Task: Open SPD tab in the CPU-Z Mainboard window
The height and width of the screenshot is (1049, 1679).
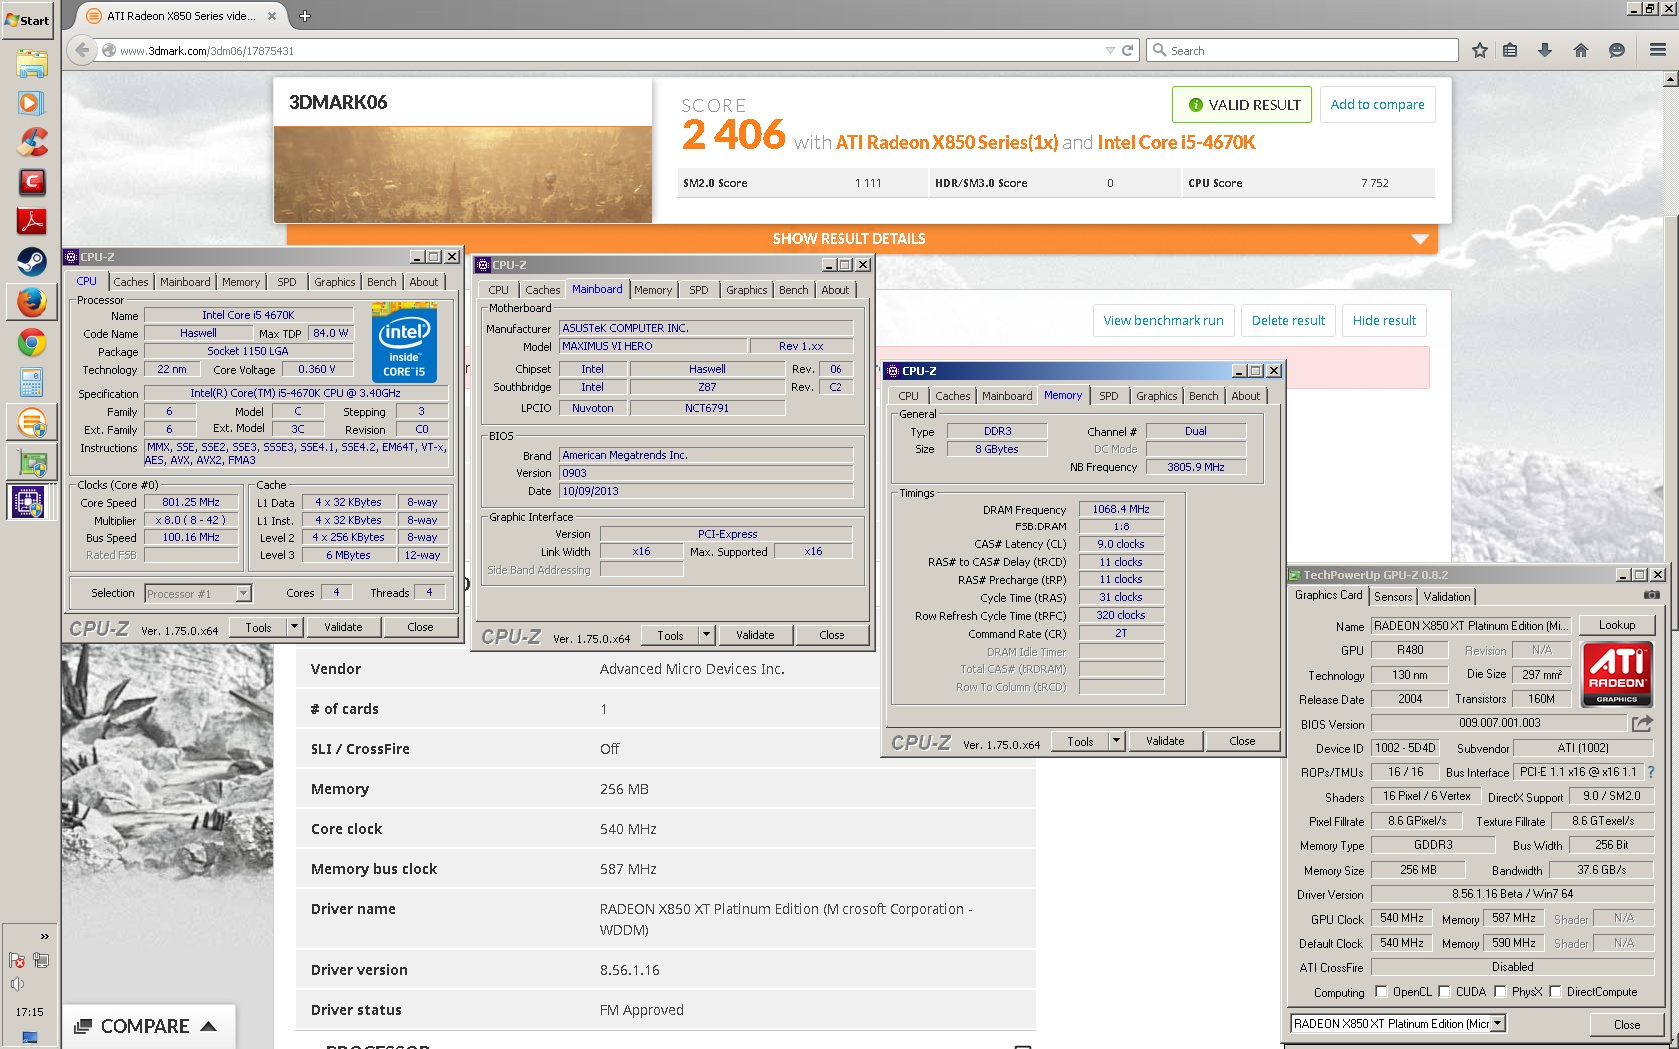Action: [699, 290]
